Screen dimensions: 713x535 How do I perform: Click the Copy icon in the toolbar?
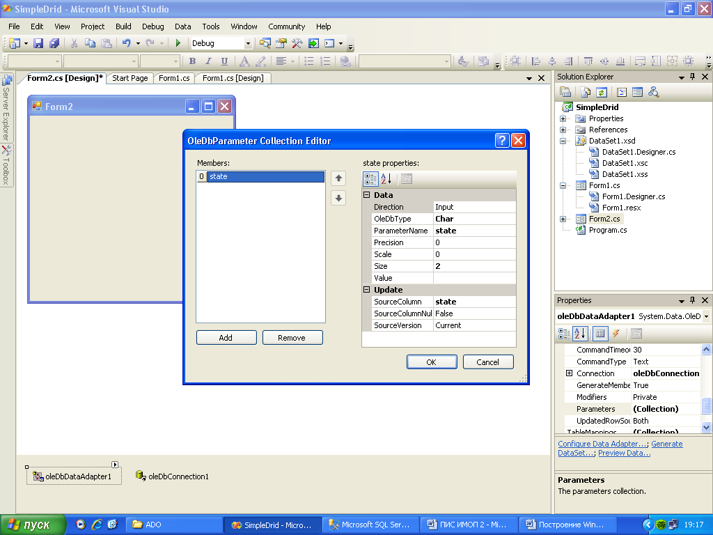[90, 43]
